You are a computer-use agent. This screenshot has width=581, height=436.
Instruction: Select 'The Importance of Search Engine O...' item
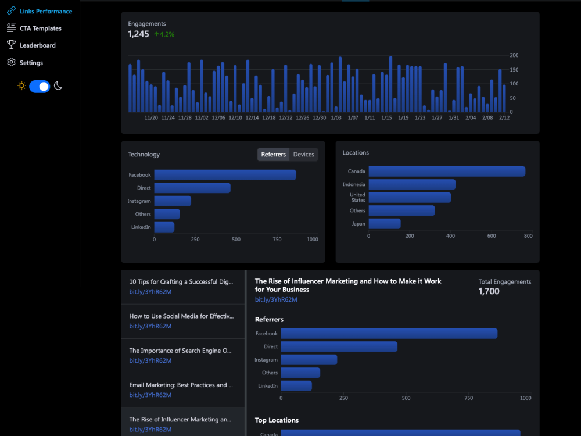[x=182, y=356]
